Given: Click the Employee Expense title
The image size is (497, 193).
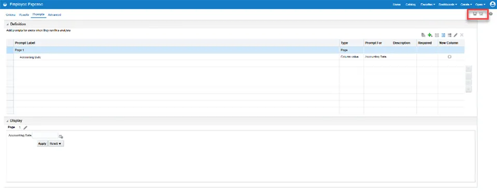Looking at the screenshot, I should (26, 5).
